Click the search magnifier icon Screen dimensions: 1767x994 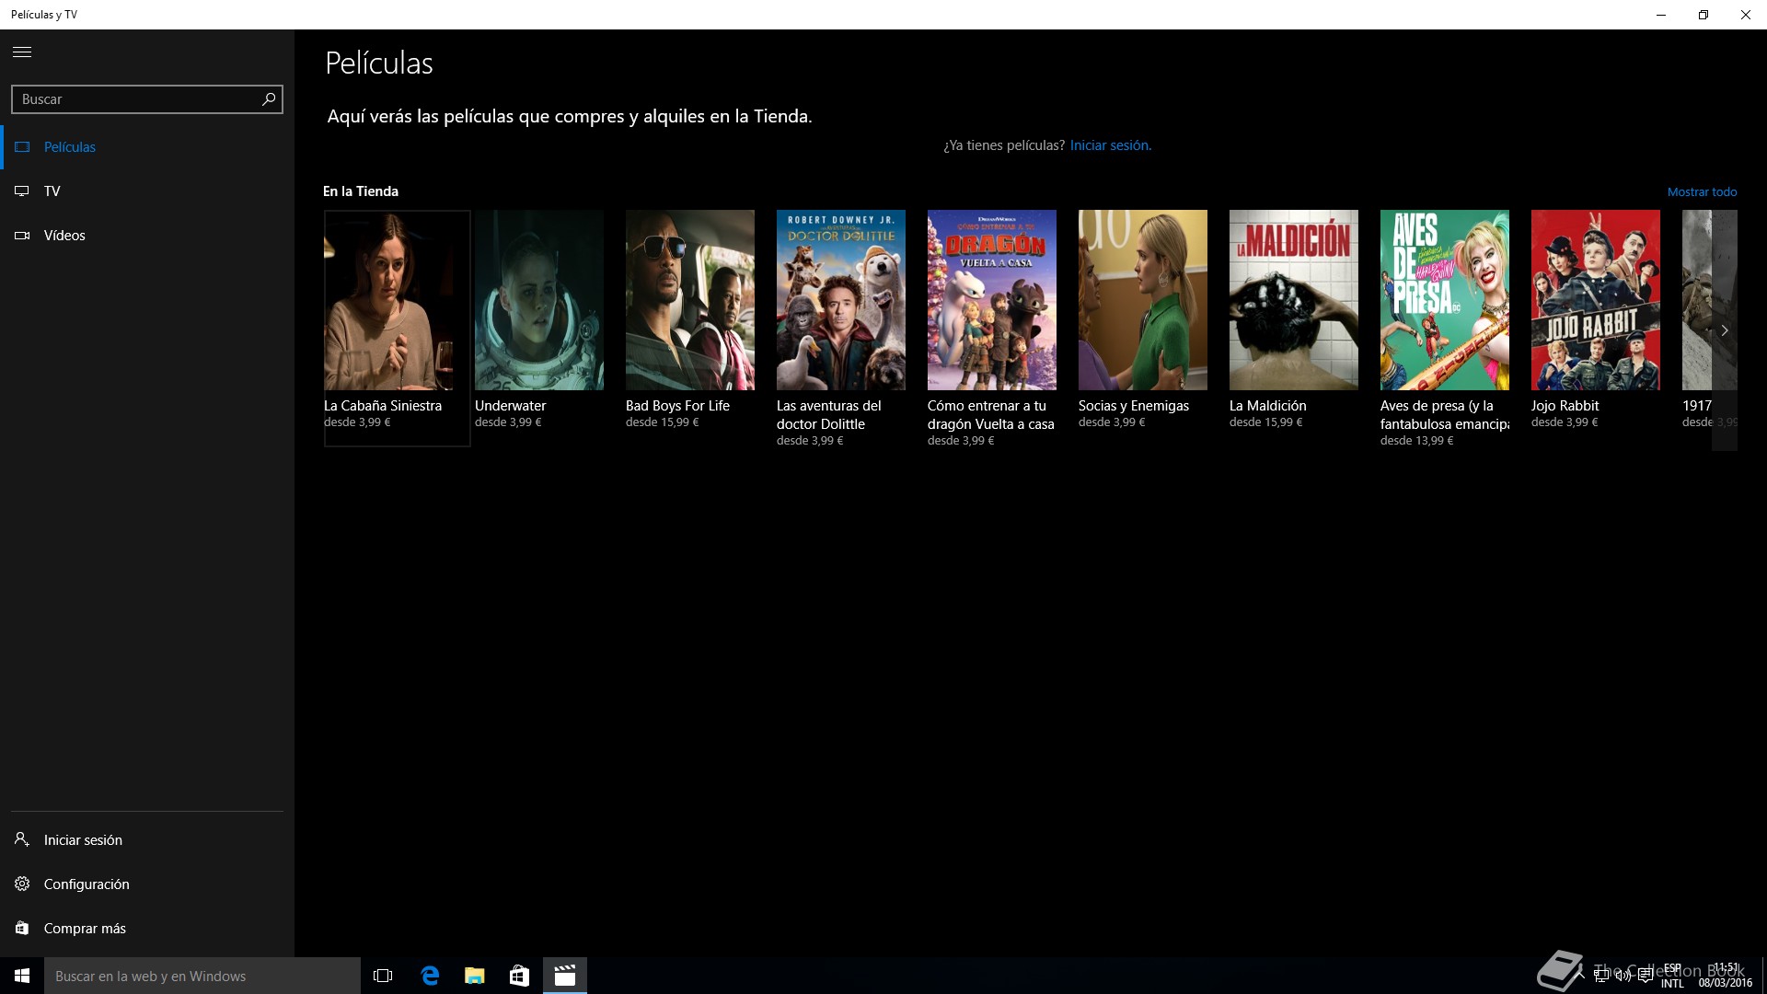tap(268, 99)
